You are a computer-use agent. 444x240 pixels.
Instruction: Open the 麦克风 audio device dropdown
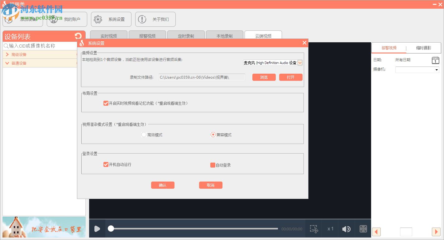click(300, 62)
